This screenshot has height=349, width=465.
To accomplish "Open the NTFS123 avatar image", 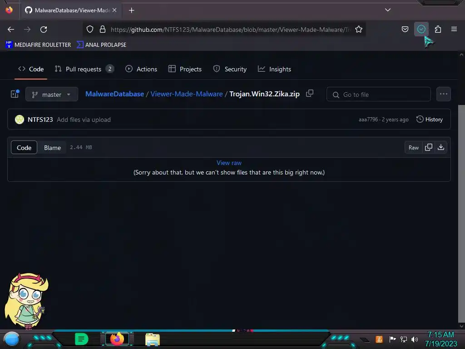I will point(20,120).
